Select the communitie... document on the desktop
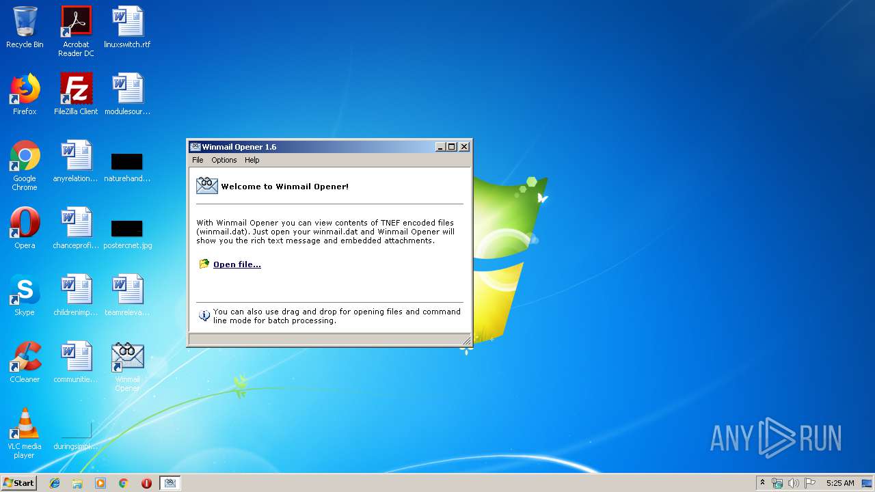This screenshot has height=492, width=875. [x=76, y=362]
